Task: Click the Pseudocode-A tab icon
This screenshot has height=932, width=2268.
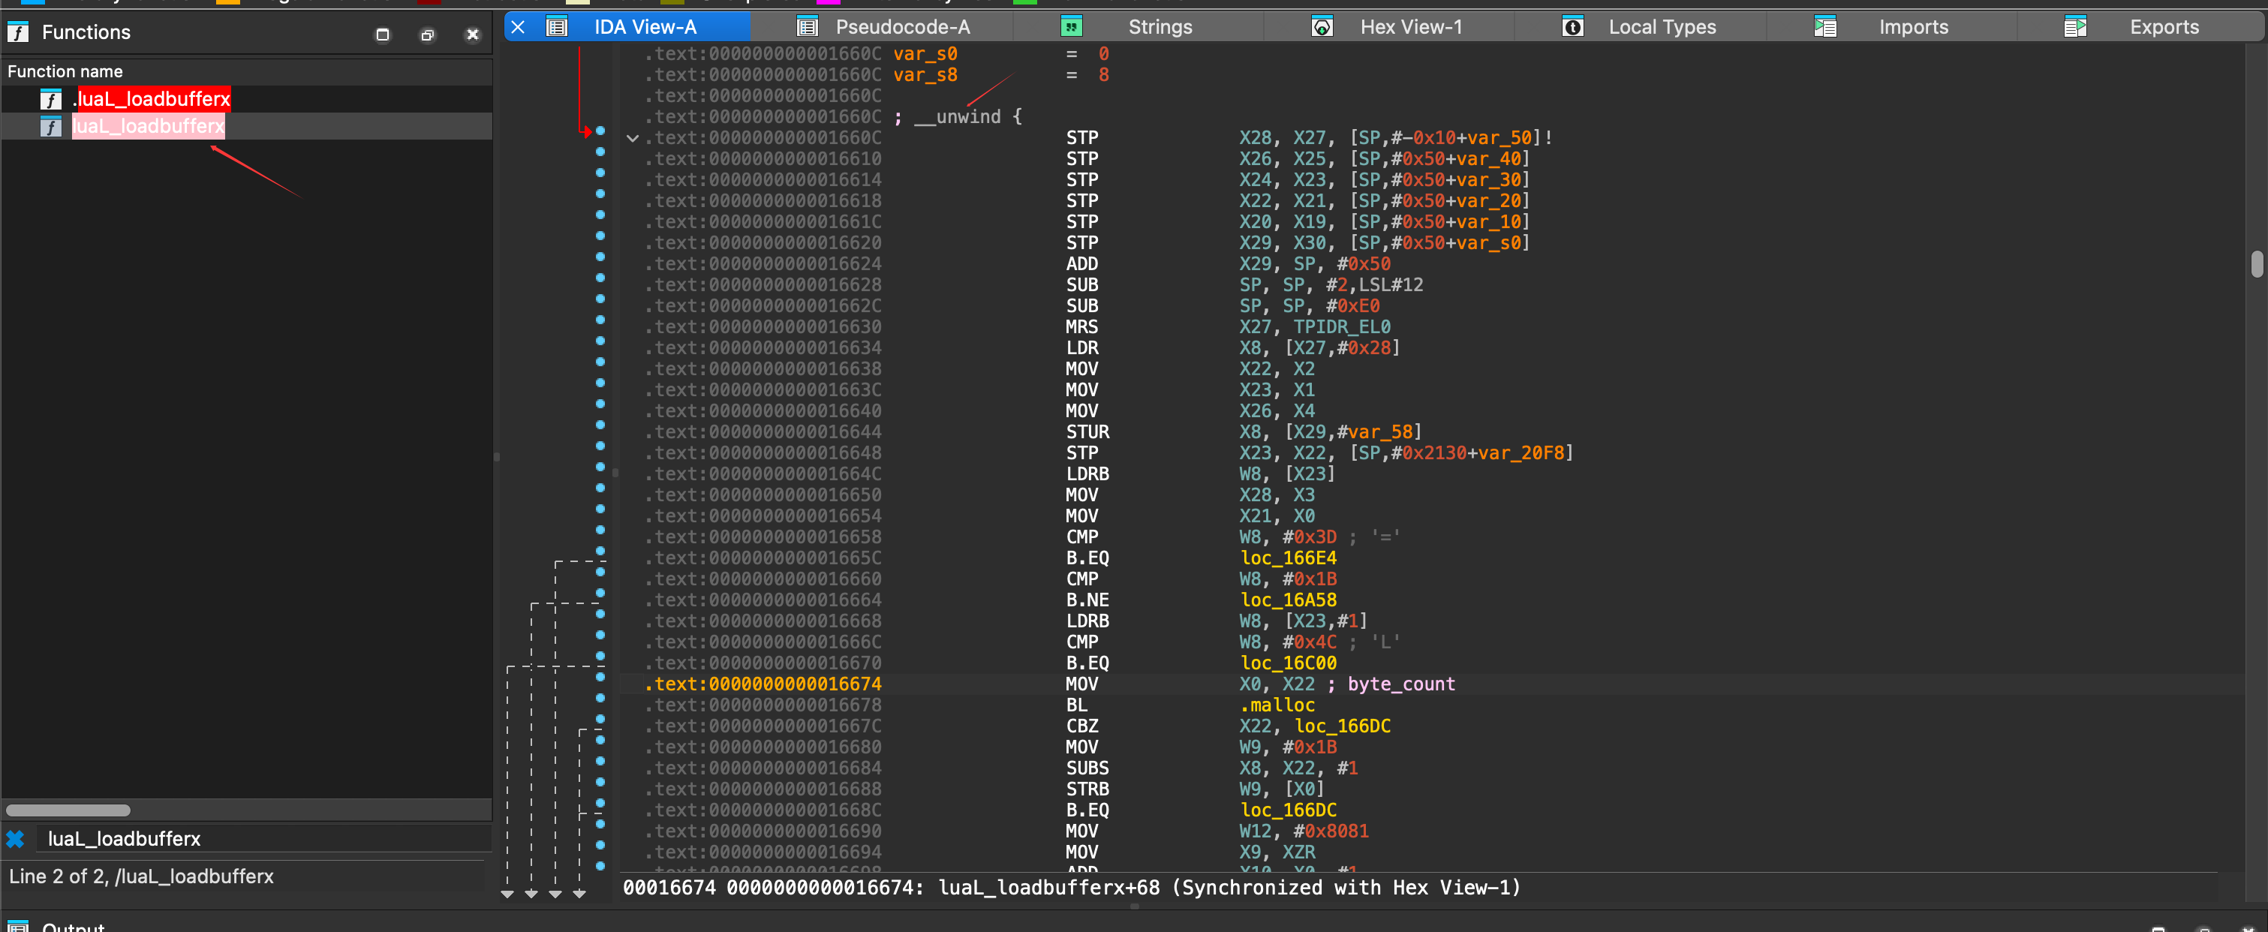Action: pos(807,27)
